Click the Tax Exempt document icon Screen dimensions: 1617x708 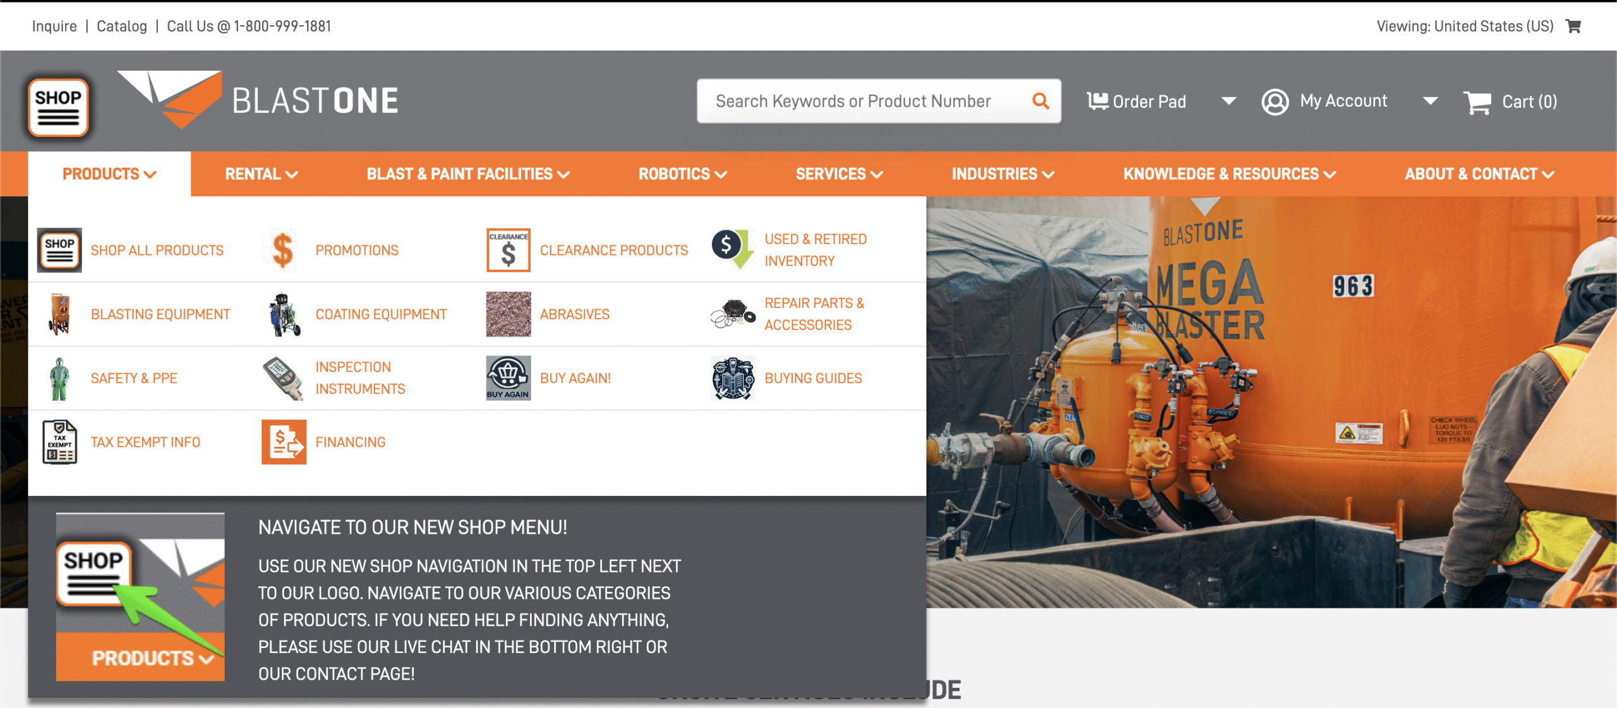tap(59, 442)
